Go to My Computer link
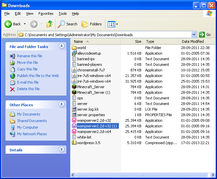The height and width of the screenshot is (179, 217). coord(28,127)
